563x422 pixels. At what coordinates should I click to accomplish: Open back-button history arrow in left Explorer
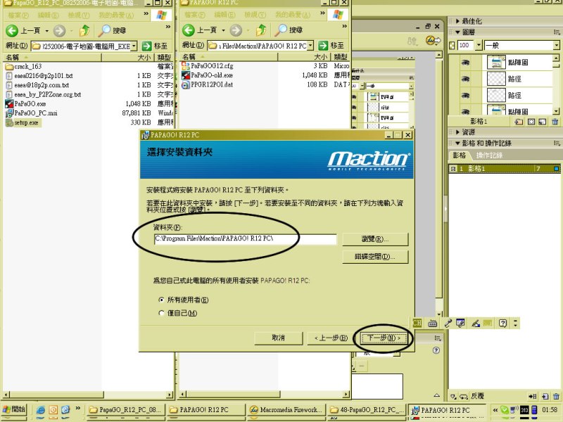pyautogui.click(x=46, y=31)
